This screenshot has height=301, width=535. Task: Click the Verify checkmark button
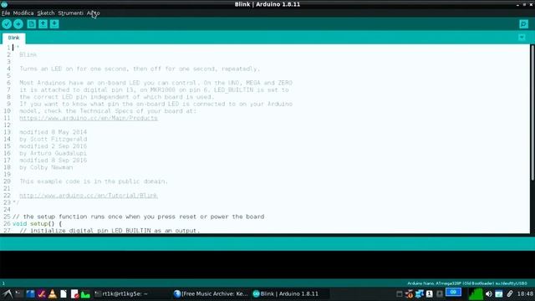[x=7, y=24]
